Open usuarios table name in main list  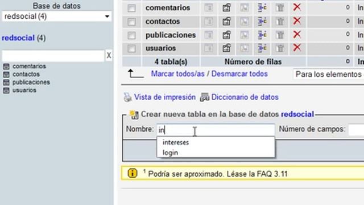coord(160,48)
